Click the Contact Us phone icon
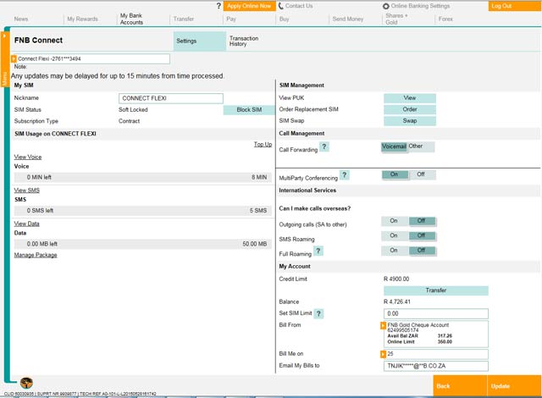Viewport: 542px width, 398px height. (x=281, y=6)
